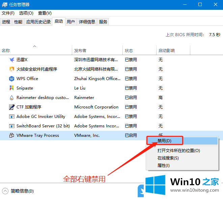The image size is (223, 199).
Task: Click the WPS Office icon
Action: (x=12, y=79)
